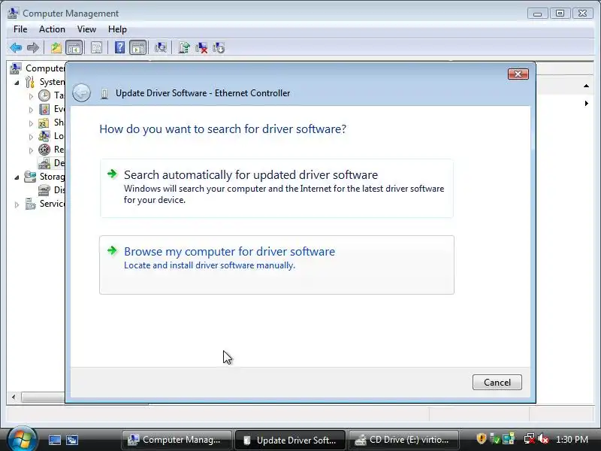
Task: Switch to Update Driver Software taskbar button
Action: (290, 440)
